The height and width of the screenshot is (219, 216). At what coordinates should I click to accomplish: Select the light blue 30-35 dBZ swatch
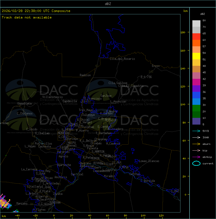tap(196, 101)
